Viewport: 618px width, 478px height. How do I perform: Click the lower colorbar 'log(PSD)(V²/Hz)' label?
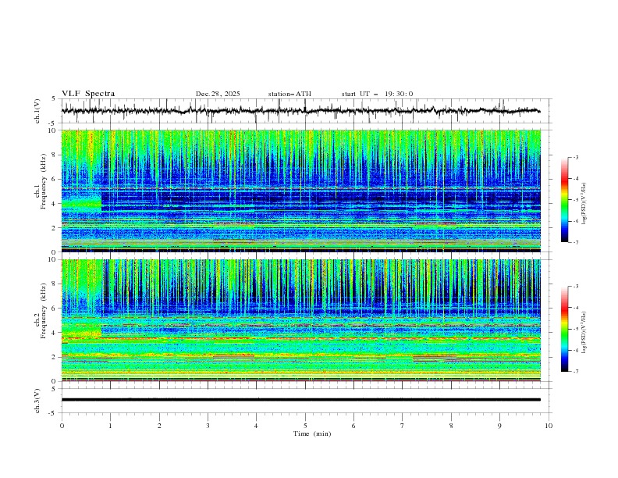pyautogui.click(x=584, y=332)
